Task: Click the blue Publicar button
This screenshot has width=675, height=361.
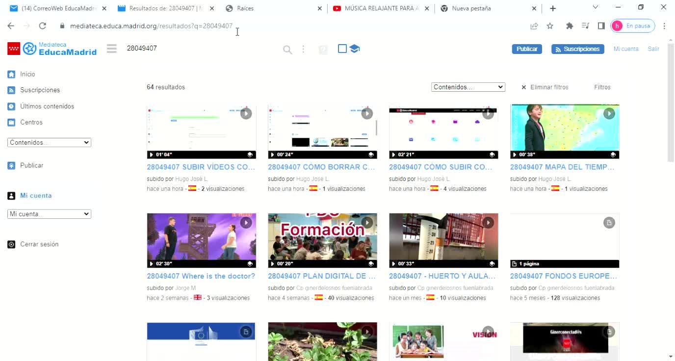Action: (527, 49)
